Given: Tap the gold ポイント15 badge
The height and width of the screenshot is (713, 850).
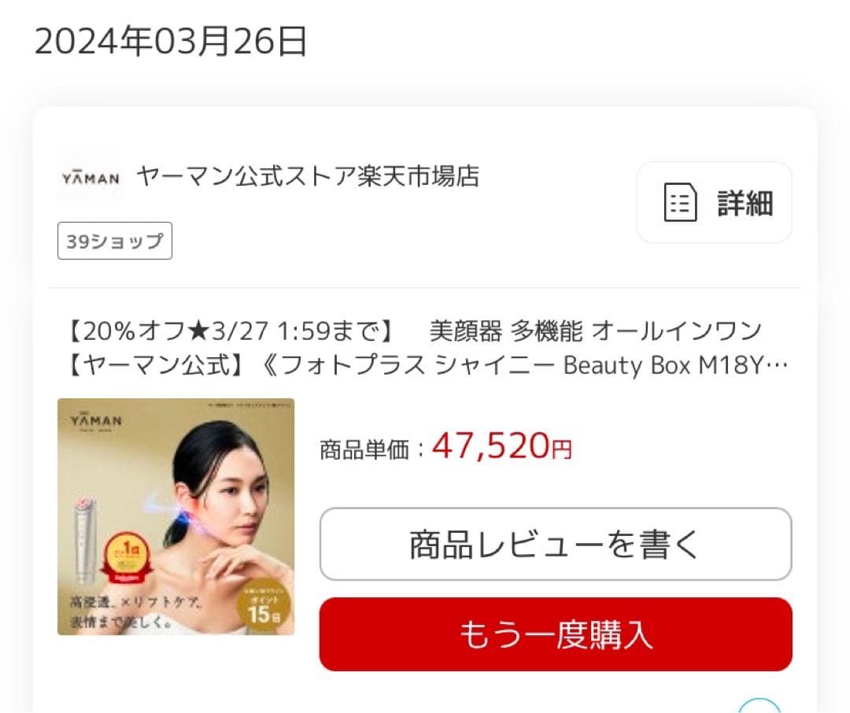Looking at the screenshot, I should tap(264, 608).
